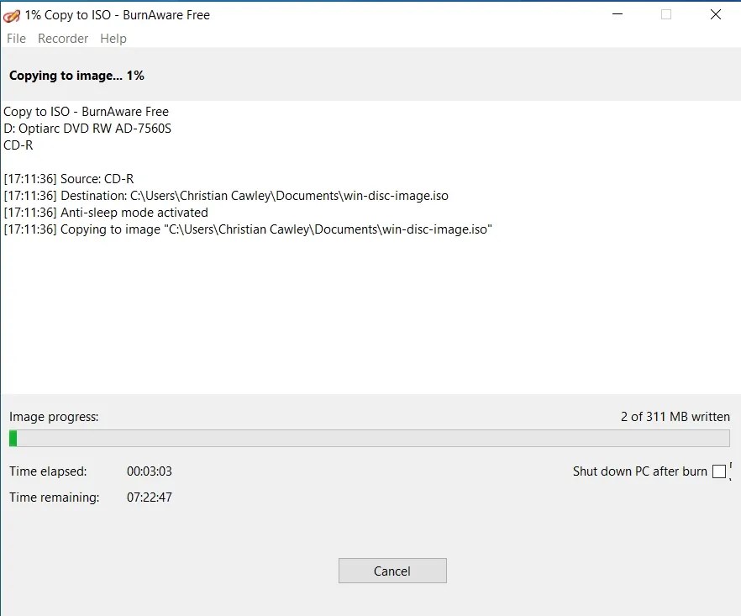Open the File menu
The image size is (741, 616).
click(15, 38)
